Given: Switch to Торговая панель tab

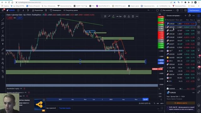Looking at the screenshot, I should pos(65,108).
